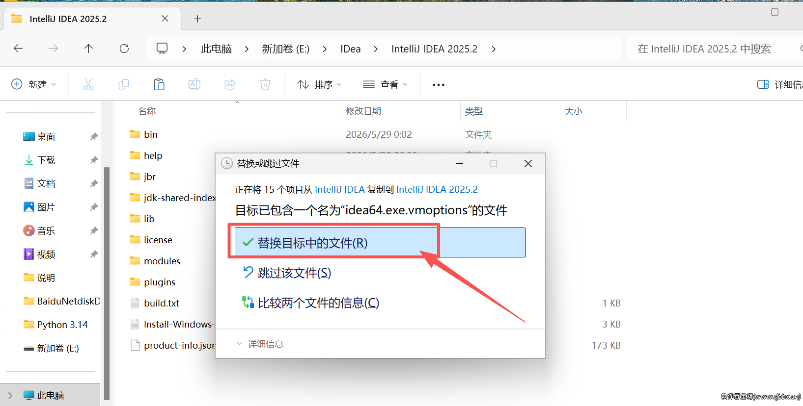Sort by 类型 column header
Screen dimensions: 803x406
pos(474,111)
